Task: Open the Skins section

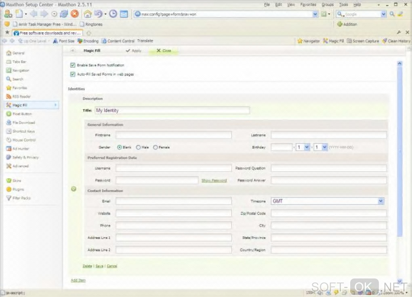Action: coord(14,181)
